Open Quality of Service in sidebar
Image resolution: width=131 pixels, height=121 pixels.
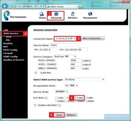(x=14, y=60)
